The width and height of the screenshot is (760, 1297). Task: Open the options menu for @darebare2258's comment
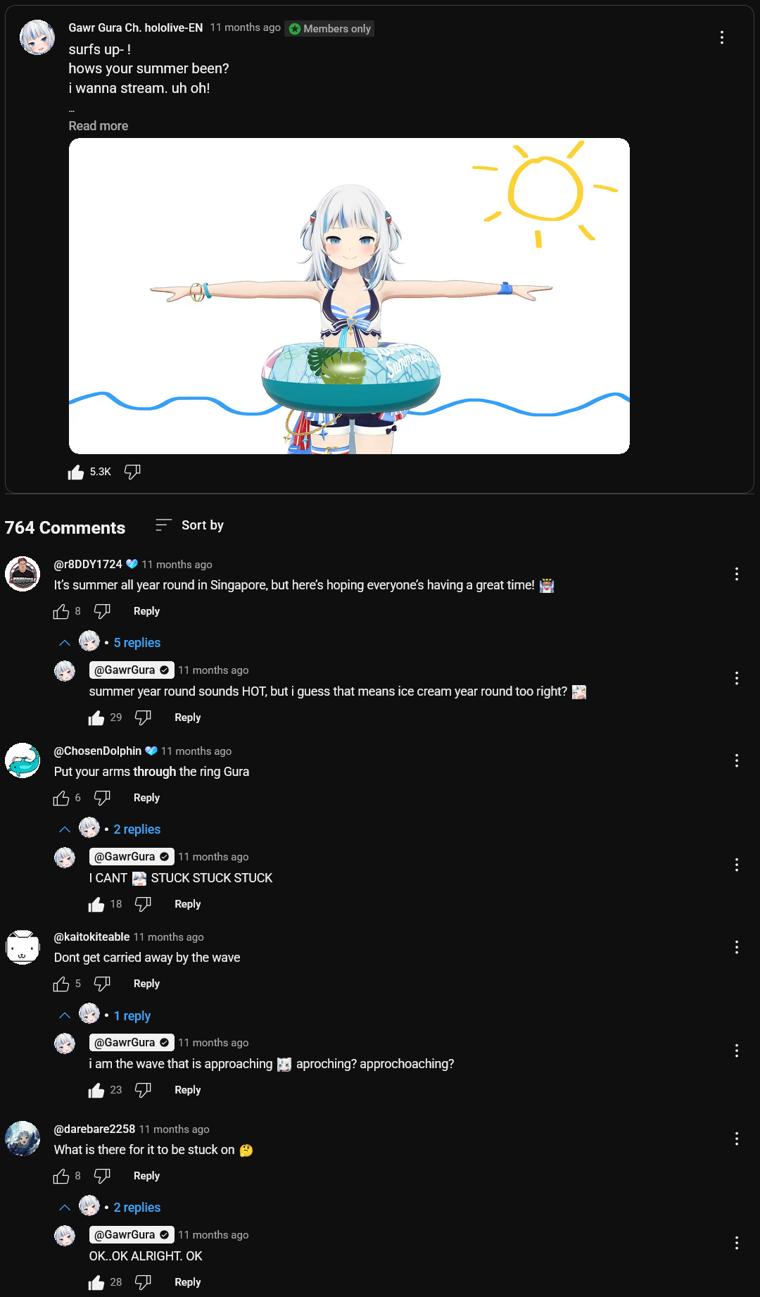[737, 1139]
